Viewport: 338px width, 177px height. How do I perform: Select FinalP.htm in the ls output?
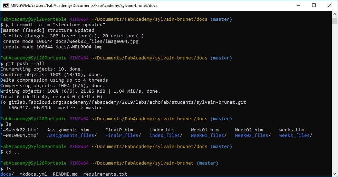pos(119,130)
